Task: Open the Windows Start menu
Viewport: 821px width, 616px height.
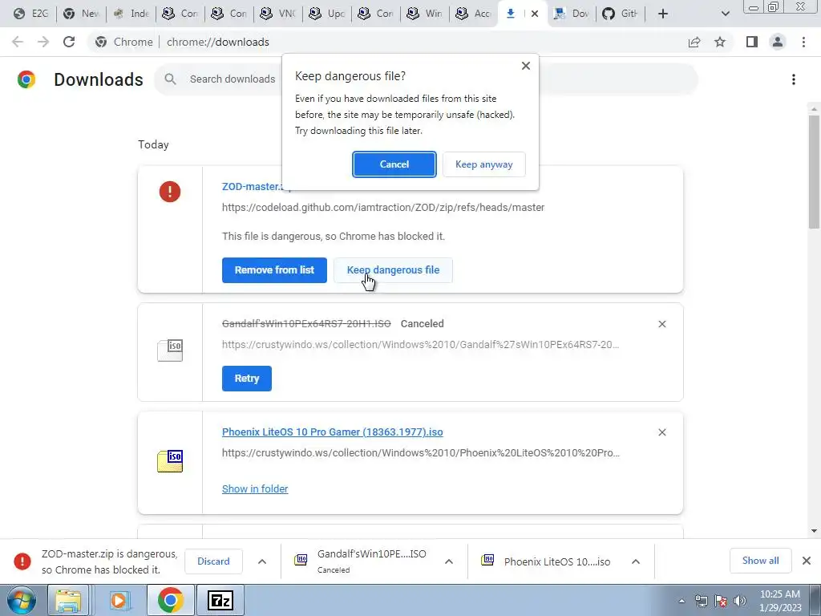Action: pyautogui.click(x=22, y=601)
